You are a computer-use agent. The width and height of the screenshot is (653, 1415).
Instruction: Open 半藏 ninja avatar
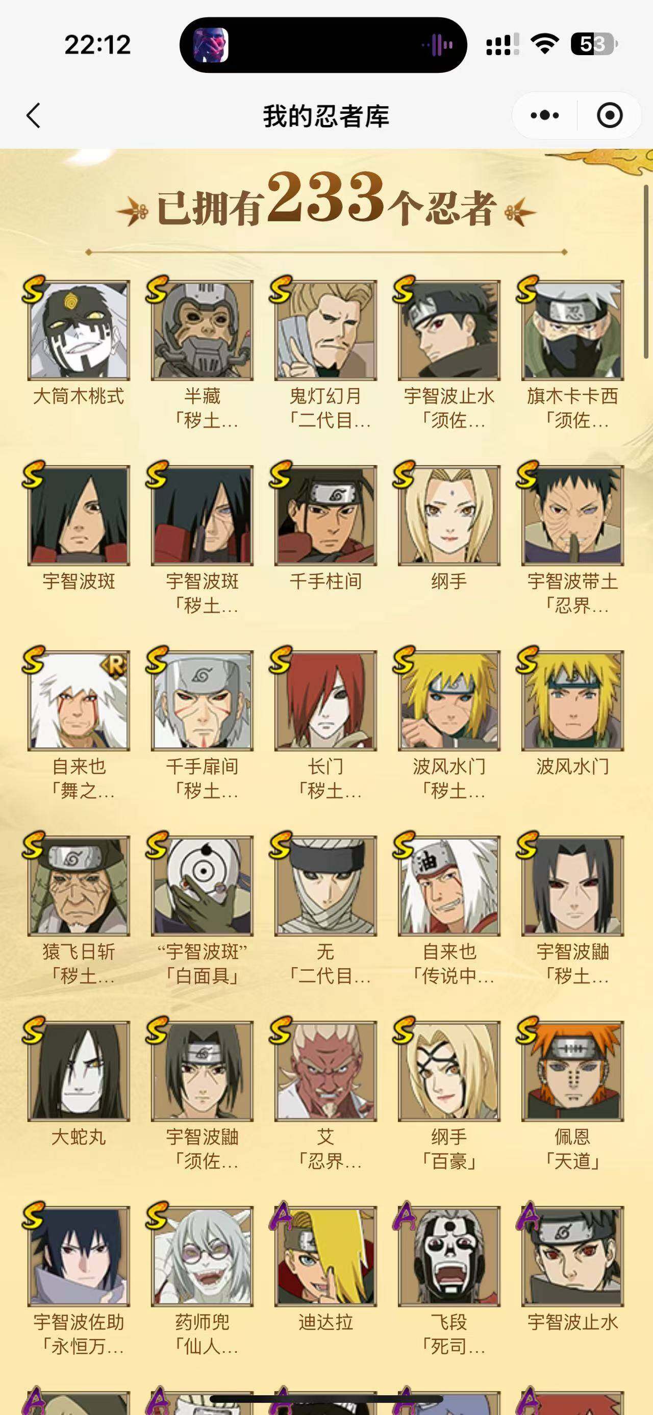point(202,330)
